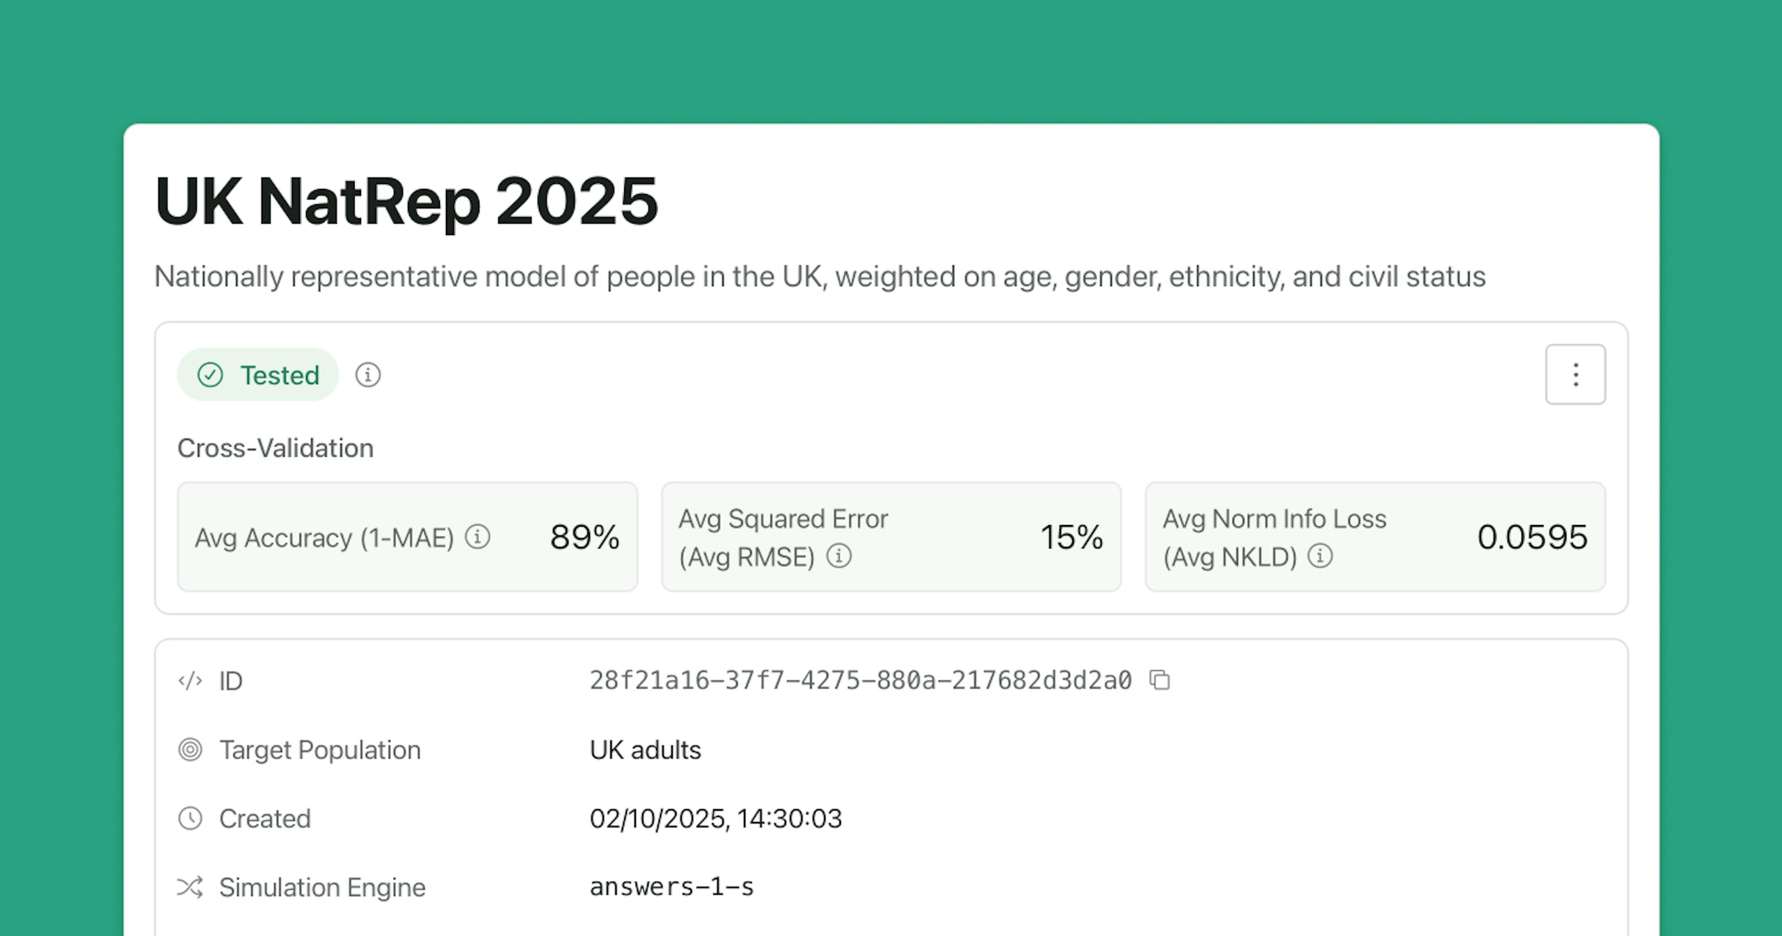
Task: Click the check circle icon in Tested badge
Action: pyautogui.click(x=210, y=375)
